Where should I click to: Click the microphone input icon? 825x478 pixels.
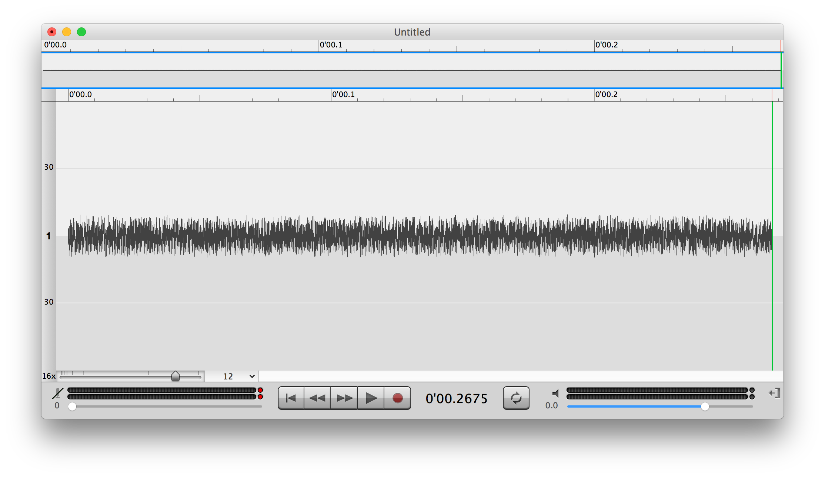(58, 393)
